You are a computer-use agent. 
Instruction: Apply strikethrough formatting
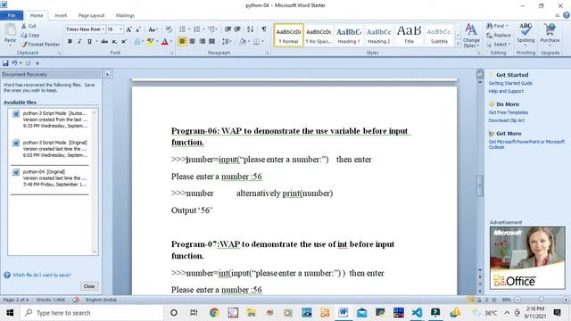[104, 42]
